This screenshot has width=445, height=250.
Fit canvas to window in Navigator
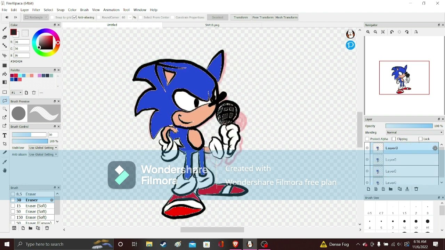(383, 32)
